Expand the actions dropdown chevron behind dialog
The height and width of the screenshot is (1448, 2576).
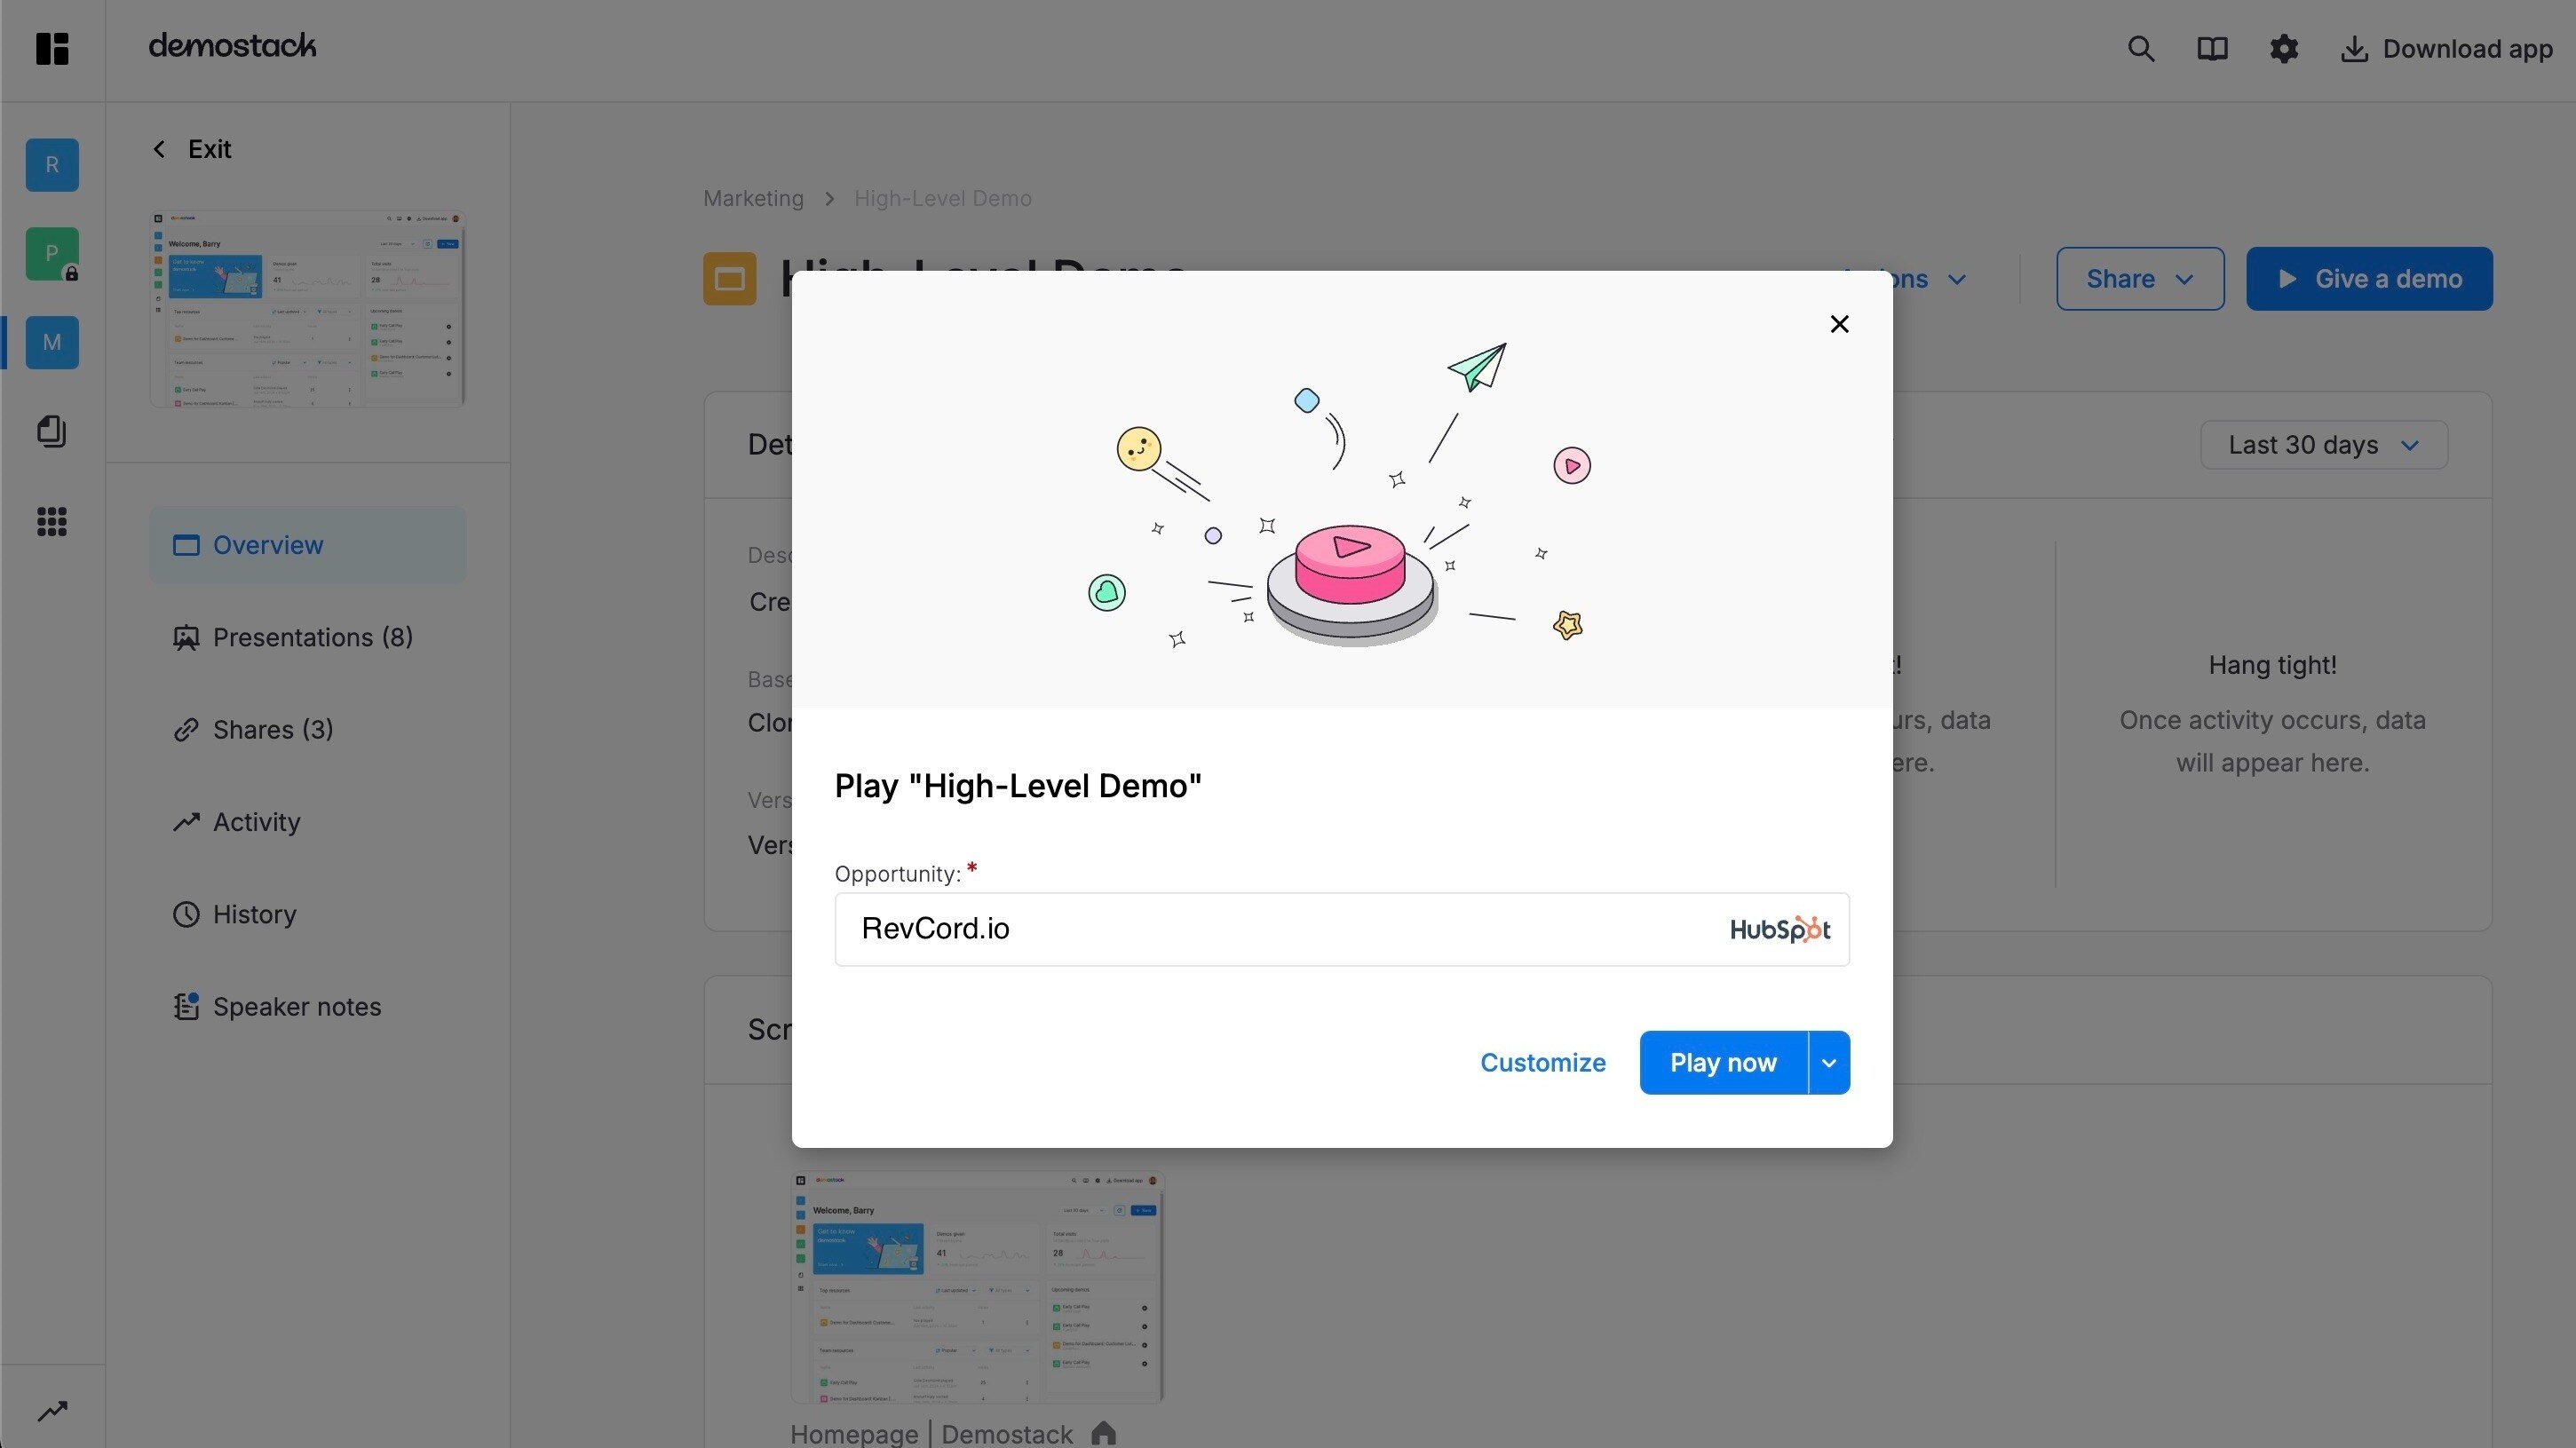point(1956,279)
